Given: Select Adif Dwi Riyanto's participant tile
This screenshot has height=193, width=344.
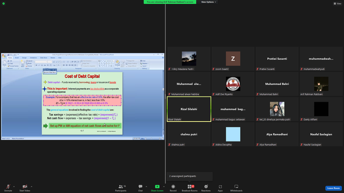Looking at the screenshot, I should (x=233, y=84).
